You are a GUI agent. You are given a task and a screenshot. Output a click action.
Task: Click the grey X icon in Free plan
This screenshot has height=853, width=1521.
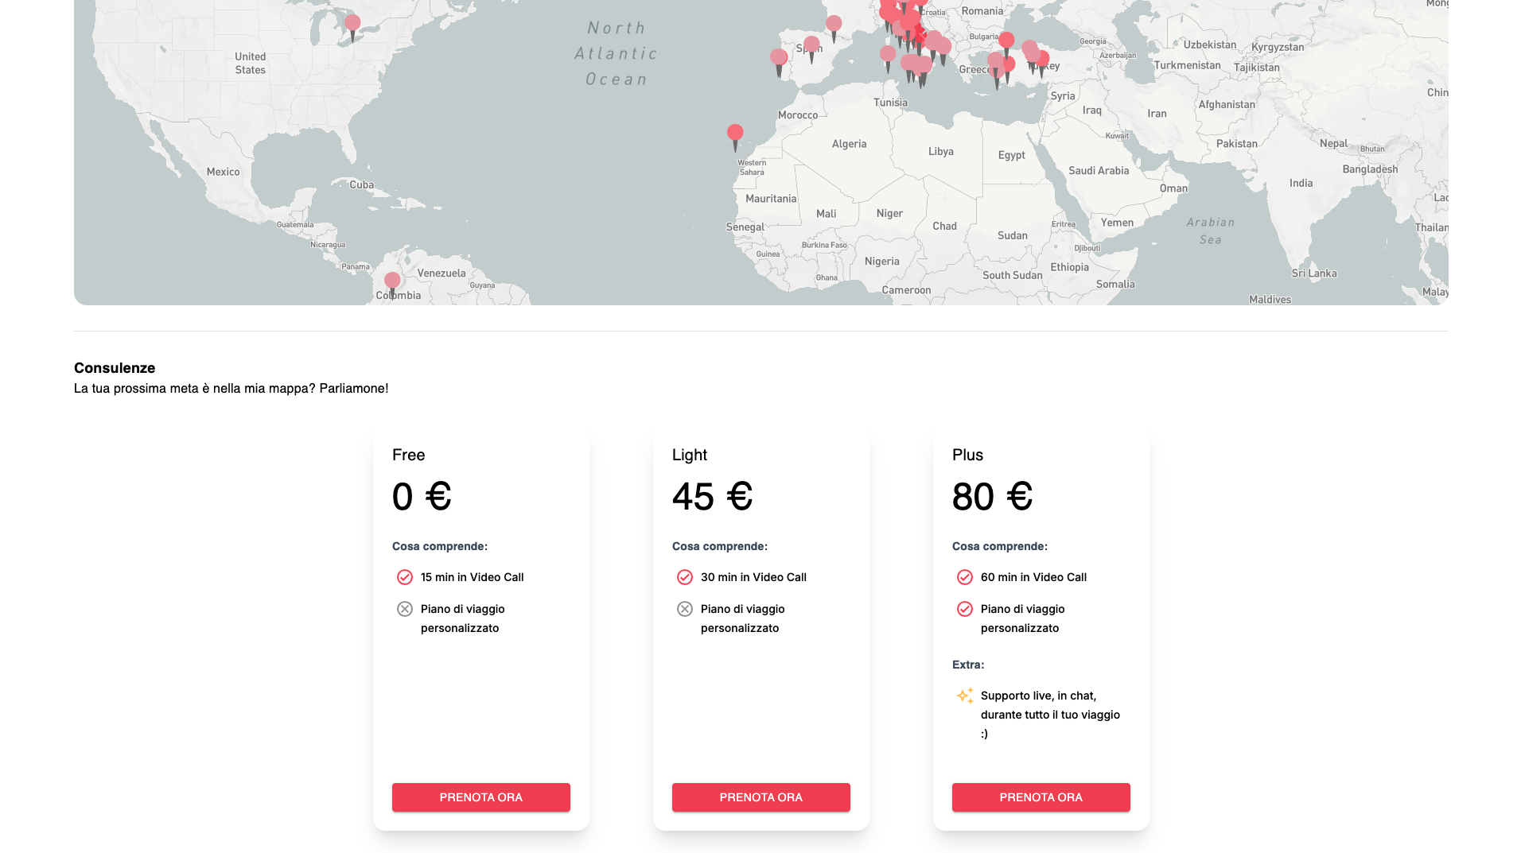(x=405, y=609)
